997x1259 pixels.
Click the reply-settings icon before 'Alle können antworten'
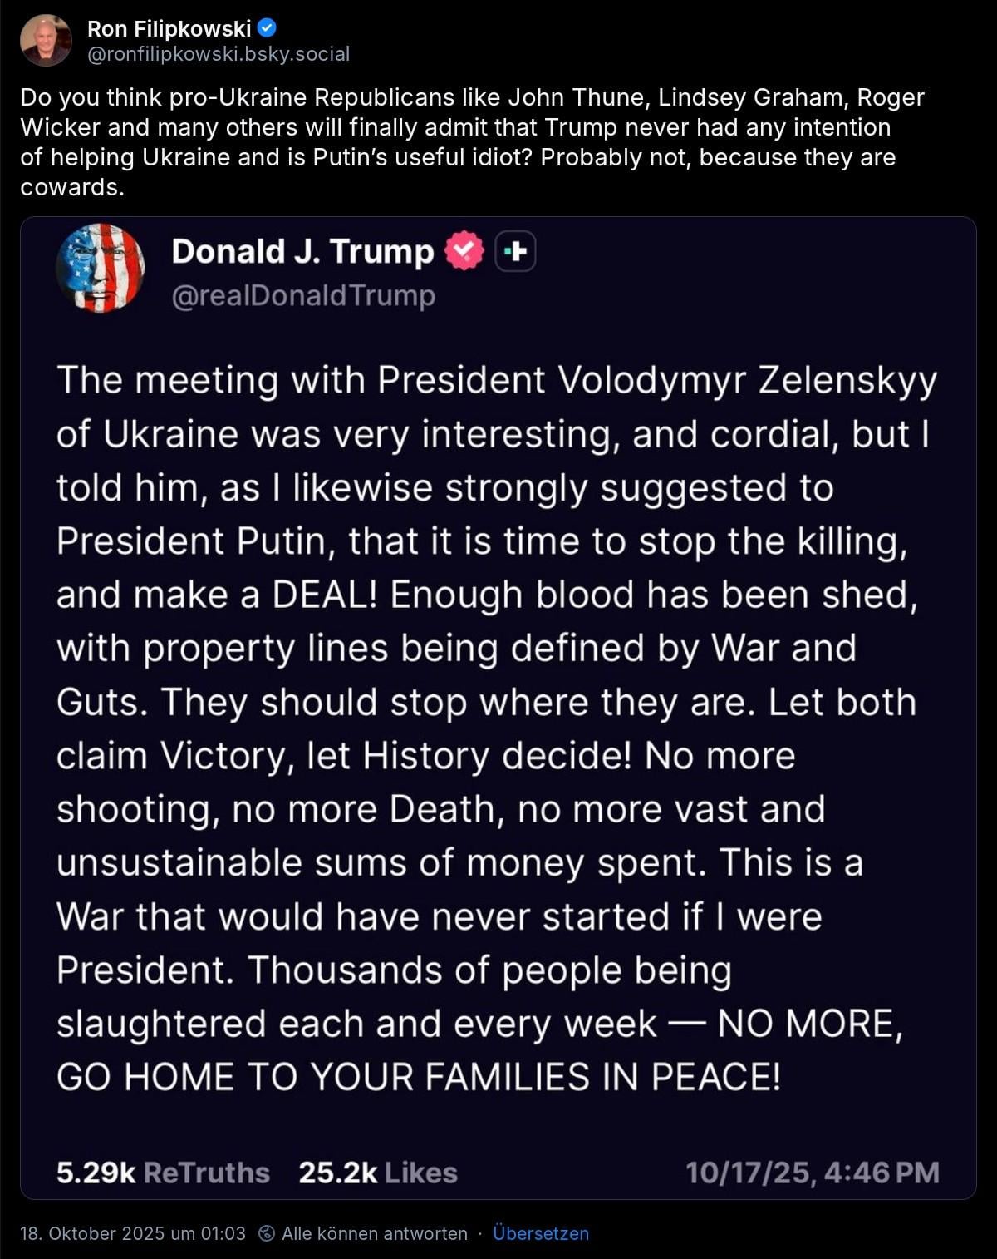coord(267,1233)
